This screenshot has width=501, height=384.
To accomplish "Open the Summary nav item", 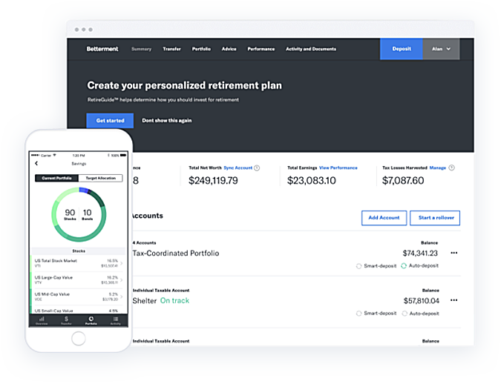I will click(141, 49).
